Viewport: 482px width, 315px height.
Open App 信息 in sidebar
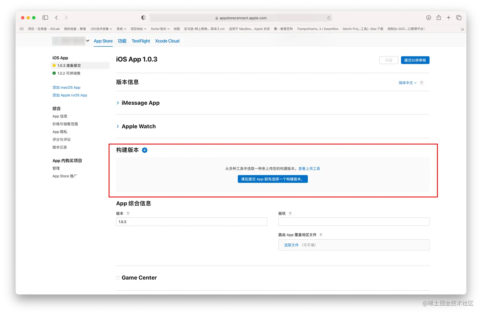click(60, 116)
